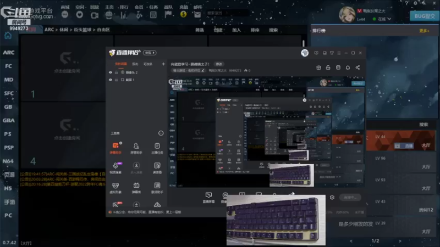Click the home icon in left sidebar

pyautogui.click(x=8, y=36)
